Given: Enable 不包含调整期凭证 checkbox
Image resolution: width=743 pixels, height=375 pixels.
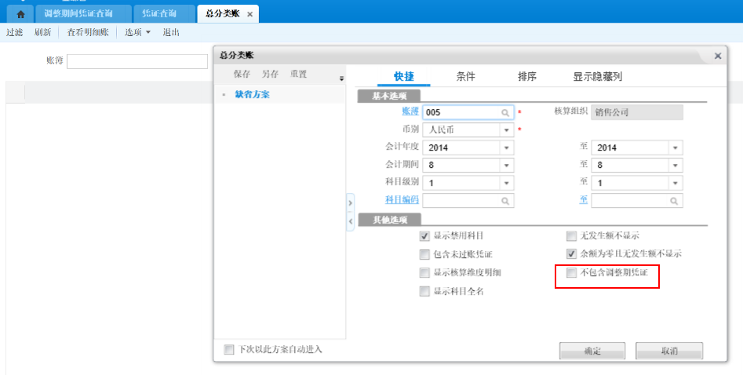Looking at the screenshot, I should (x=572, y=273).
